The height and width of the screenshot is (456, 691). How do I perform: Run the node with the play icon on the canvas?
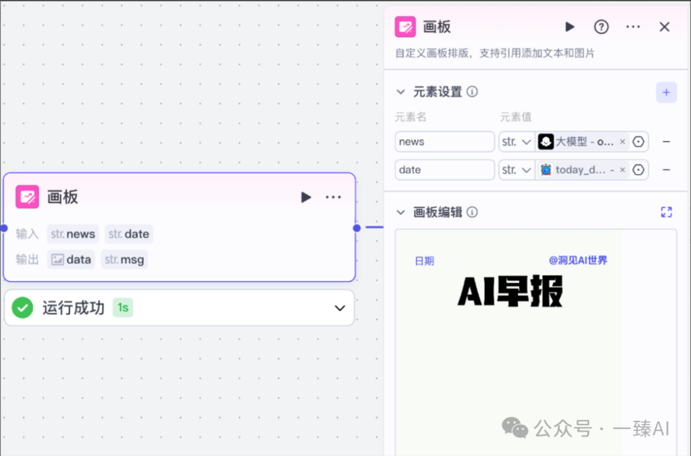click(306, 197)
